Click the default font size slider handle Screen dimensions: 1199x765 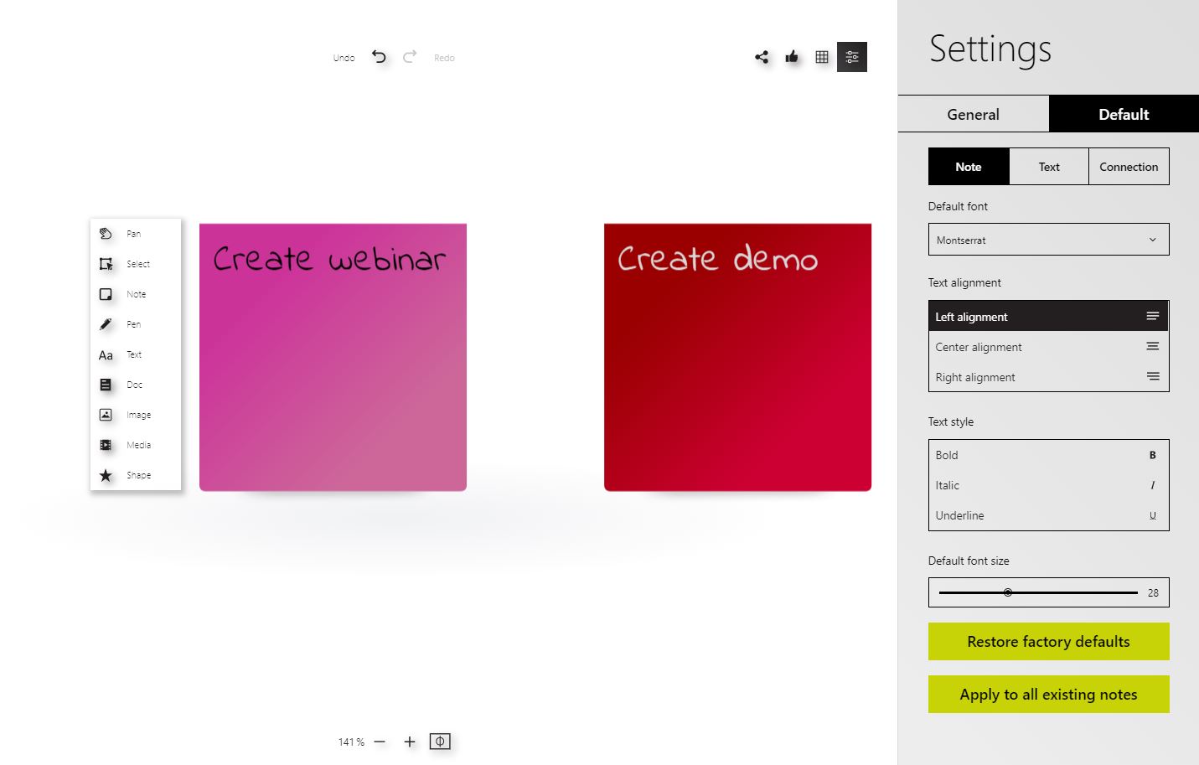(x=1008, y=592)
